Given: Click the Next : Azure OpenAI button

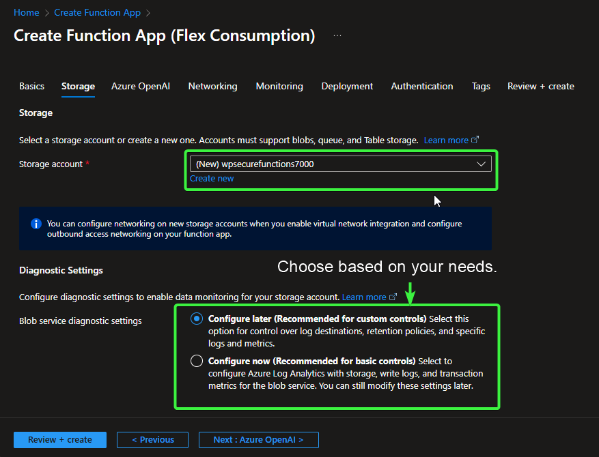Looking at the screenshot, I should point(258,440).
